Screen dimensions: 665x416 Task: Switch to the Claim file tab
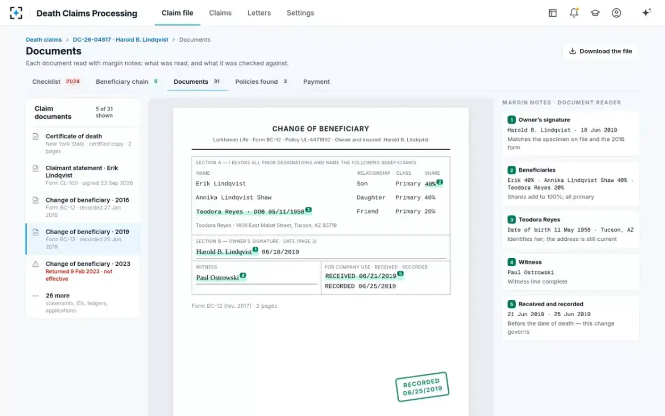pos(177,13)
